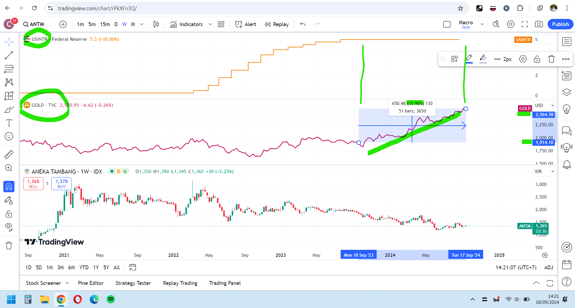The image size is (575, 308).
Task: Create a new Alert
Action: 246,24
